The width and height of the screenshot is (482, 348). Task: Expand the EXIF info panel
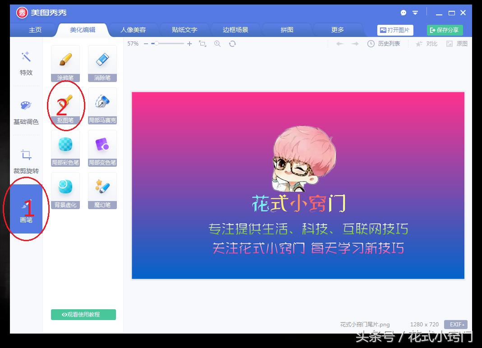[455, 324]
